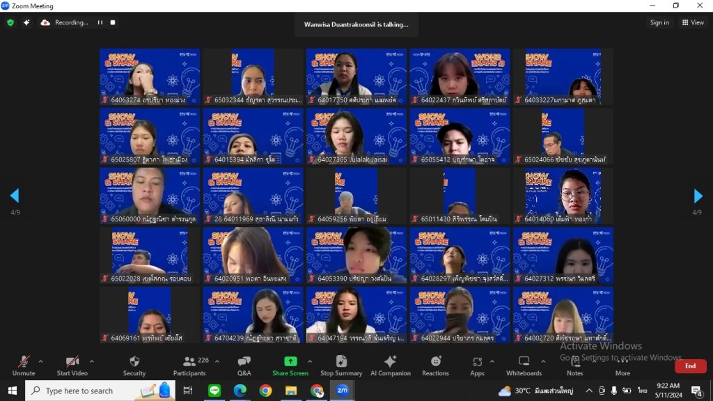Image resolution: width=713 pixels, height=401 pixels.
Task: Stop the recording
Action: (x=113, y=22)
